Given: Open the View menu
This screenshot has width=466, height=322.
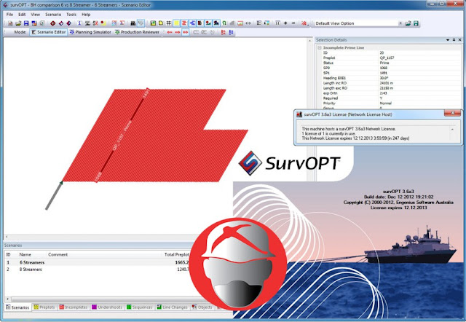Looking at the screenshot, I should pyautogui.click(x=36, y=15).
